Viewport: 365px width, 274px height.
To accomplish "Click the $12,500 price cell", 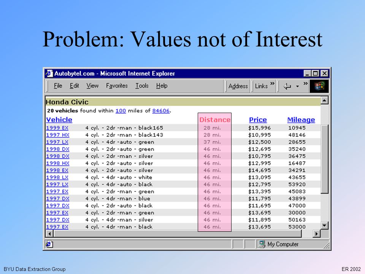I will (260, 142).
